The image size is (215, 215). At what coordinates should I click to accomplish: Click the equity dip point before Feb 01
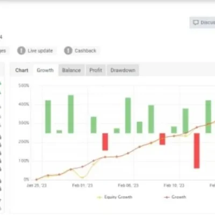pos(82,177)
